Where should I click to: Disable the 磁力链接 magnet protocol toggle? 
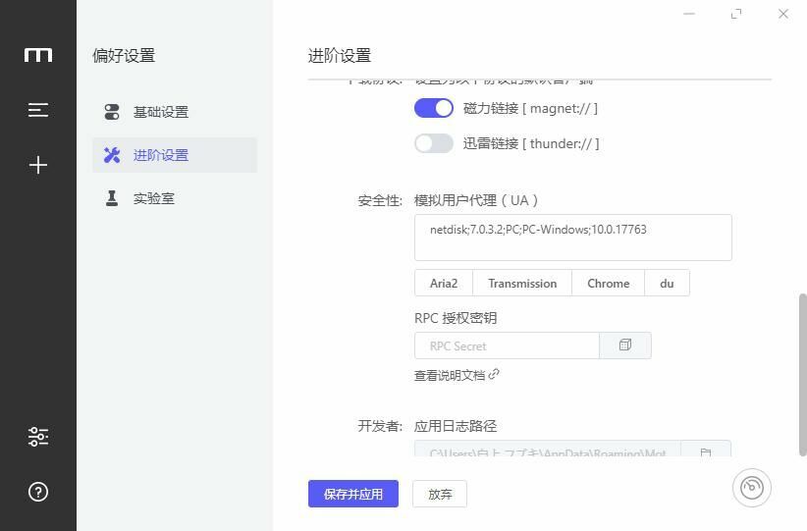(x=433, y=108)
